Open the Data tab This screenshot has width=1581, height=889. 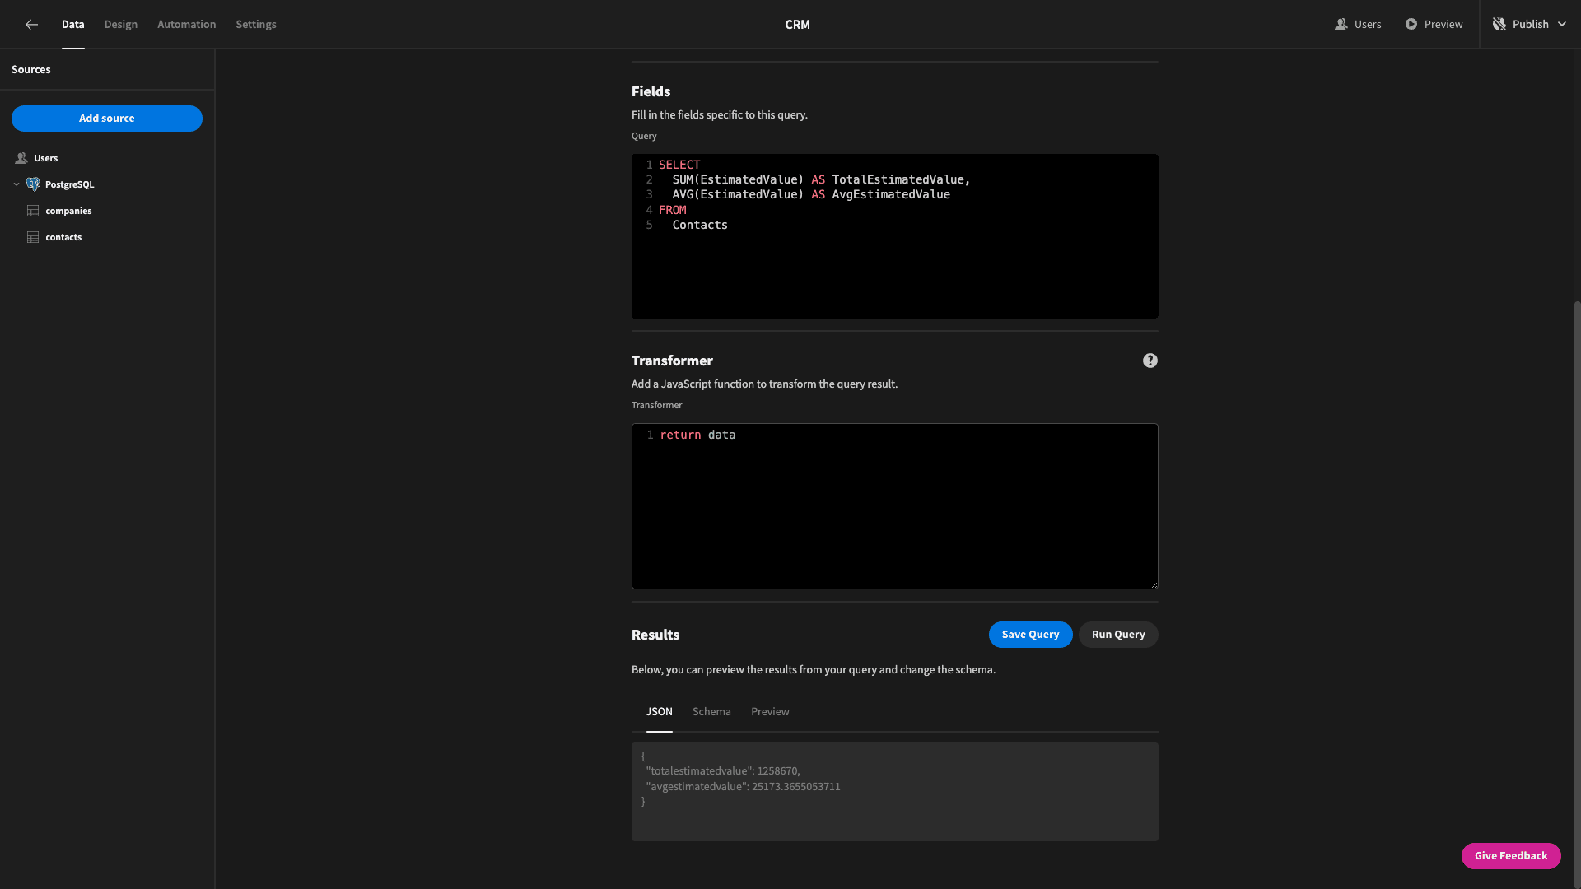(72, 25)
